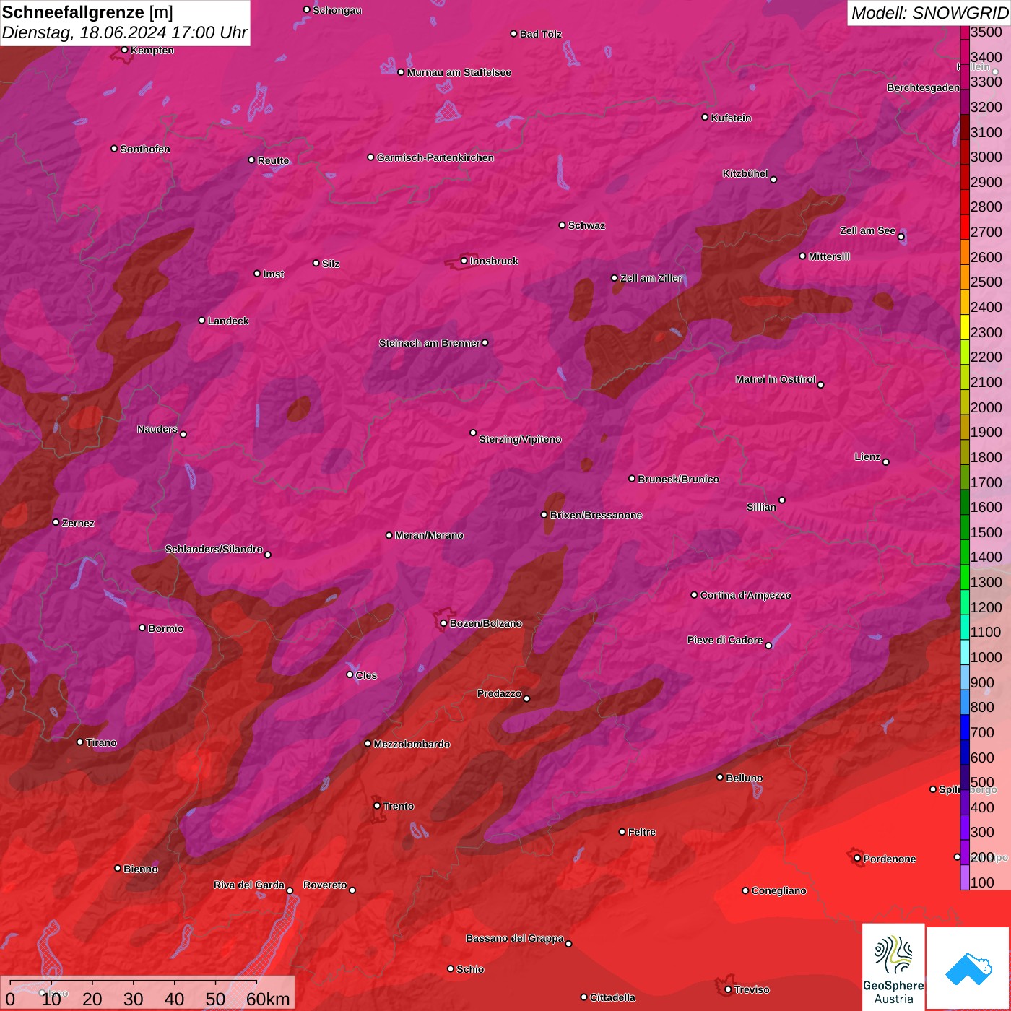Click the Pordenone label
Image resolution: width=1011 pixels, height=1011 pixels.
(890, 859)
